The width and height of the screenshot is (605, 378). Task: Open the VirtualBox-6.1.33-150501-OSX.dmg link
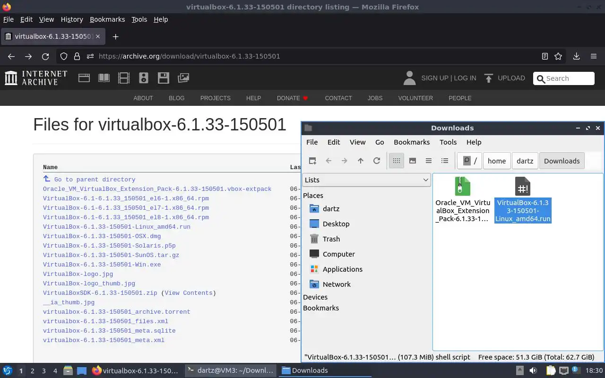102,236
